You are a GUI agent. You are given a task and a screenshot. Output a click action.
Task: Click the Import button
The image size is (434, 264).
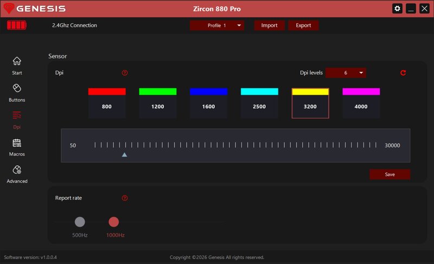[269, 25]
